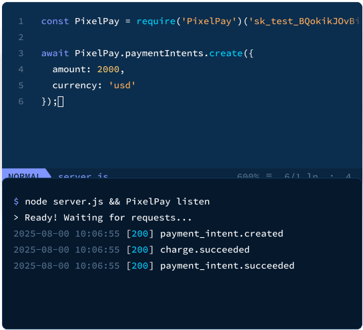Click the 'payment_intent.created' event name

click(222, 234)
